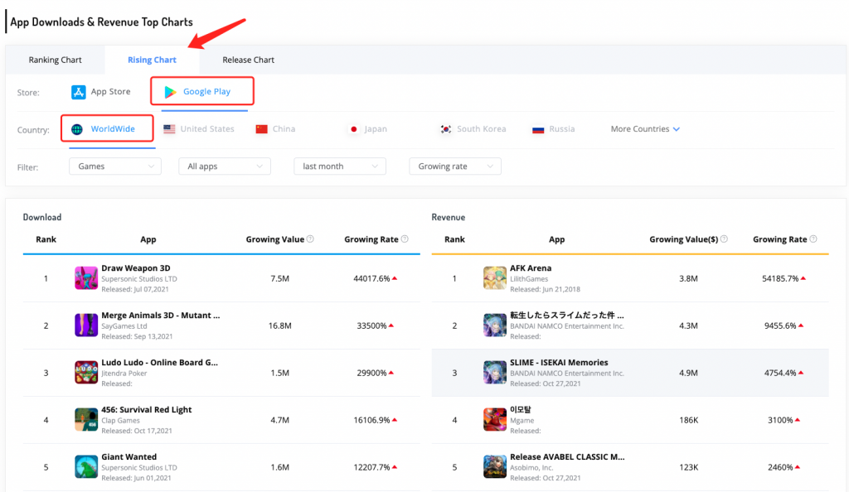Open the Growing rate sort dropdown

454,166
